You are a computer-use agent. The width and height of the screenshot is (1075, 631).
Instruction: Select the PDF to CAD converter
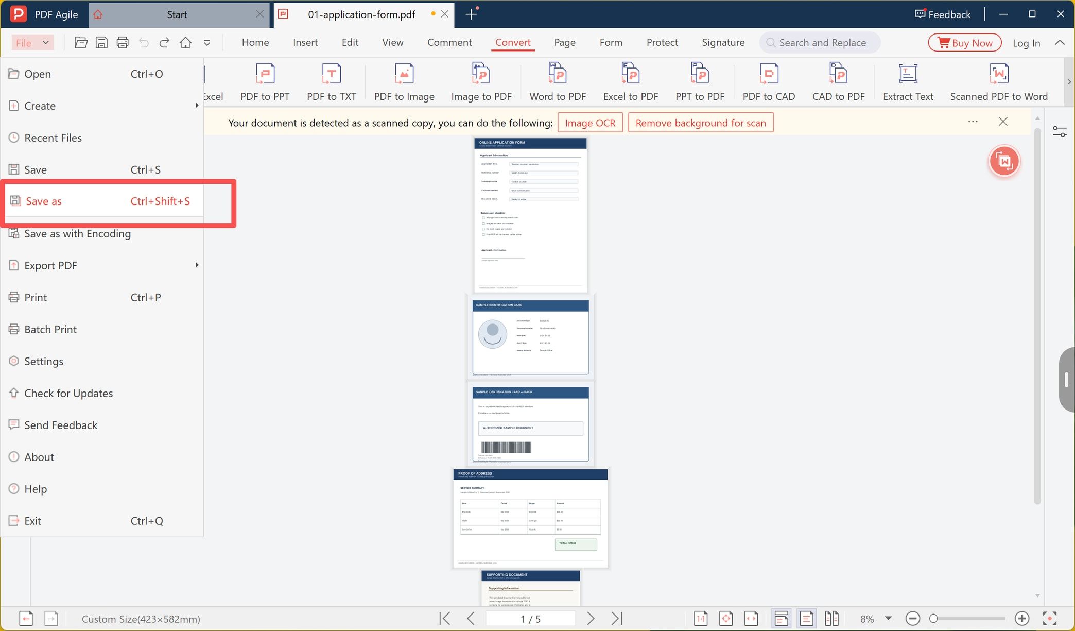(769, 82)
